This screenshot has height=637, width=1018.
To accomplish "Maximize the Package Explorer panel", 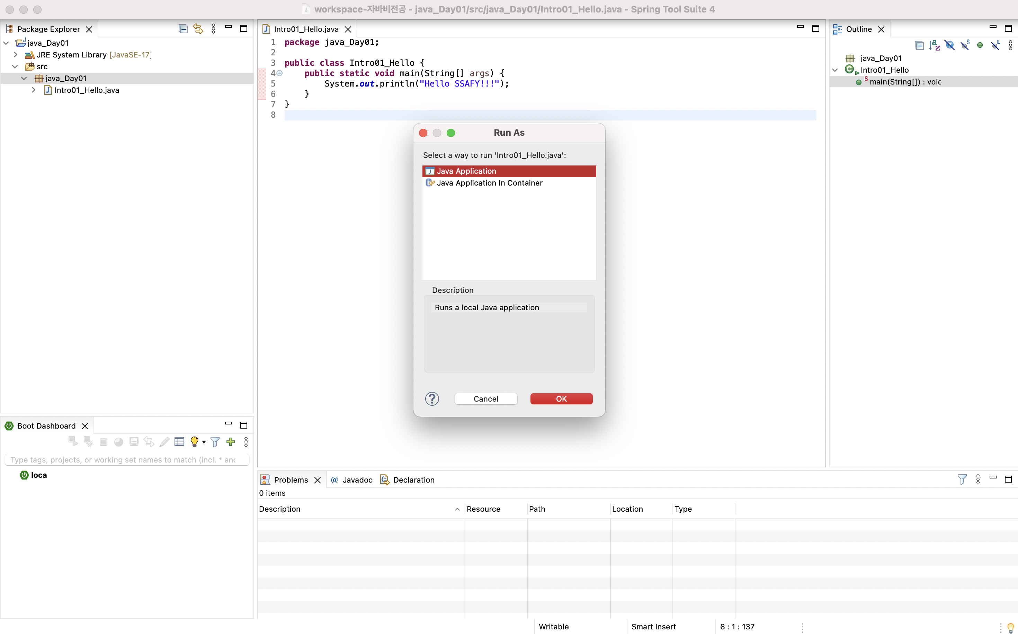I will pyautogui.click(x=243, y=28).
